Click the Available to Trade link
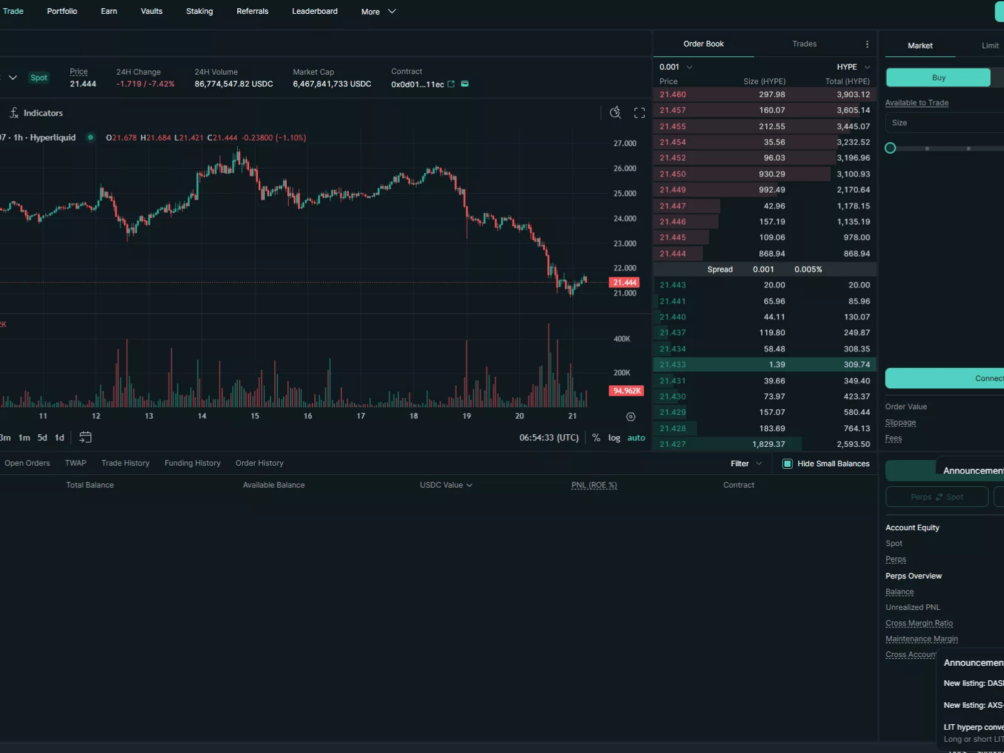 pos(917,103)
